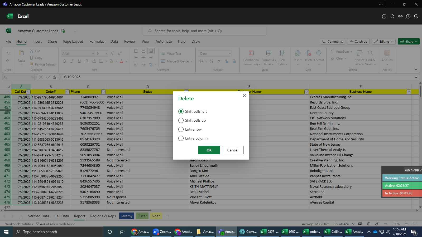Click the Undo arrow icon
The image size is (422, 237).
click(x=8, y=53)
